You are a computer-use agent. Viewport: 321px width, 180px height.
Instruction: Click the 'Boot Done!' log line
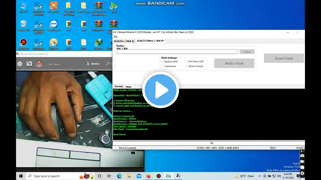pos(119,134)
